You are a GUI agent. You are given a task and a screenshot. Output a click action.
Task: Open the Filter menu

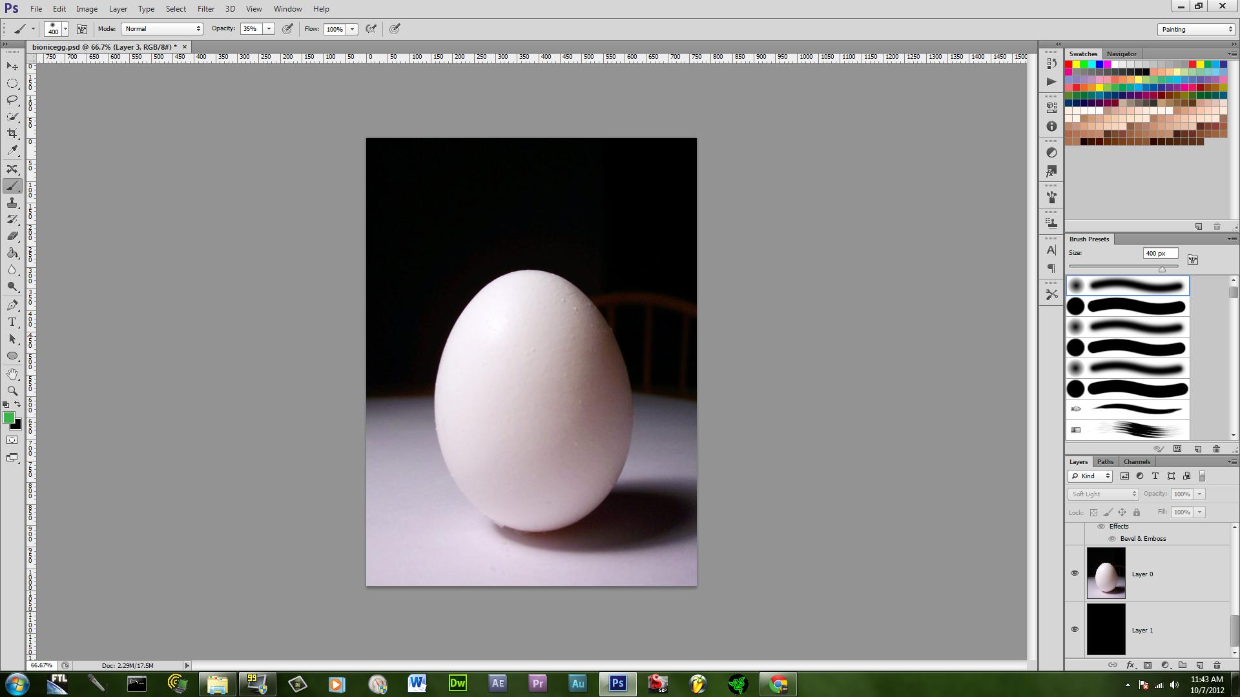206,9
